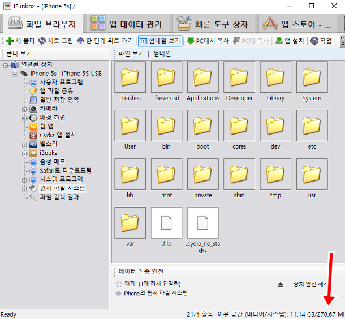
Task: Select the bin folder
Action: [166, 126]
